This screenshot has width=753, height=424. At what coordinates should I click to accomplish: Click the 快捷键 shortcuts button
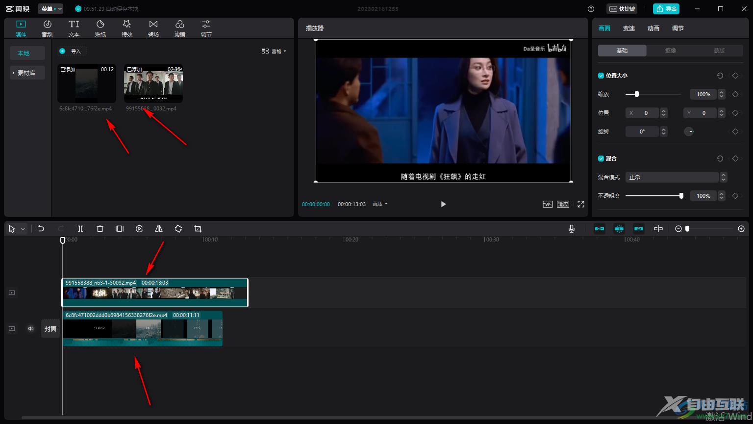coord(622,9)
